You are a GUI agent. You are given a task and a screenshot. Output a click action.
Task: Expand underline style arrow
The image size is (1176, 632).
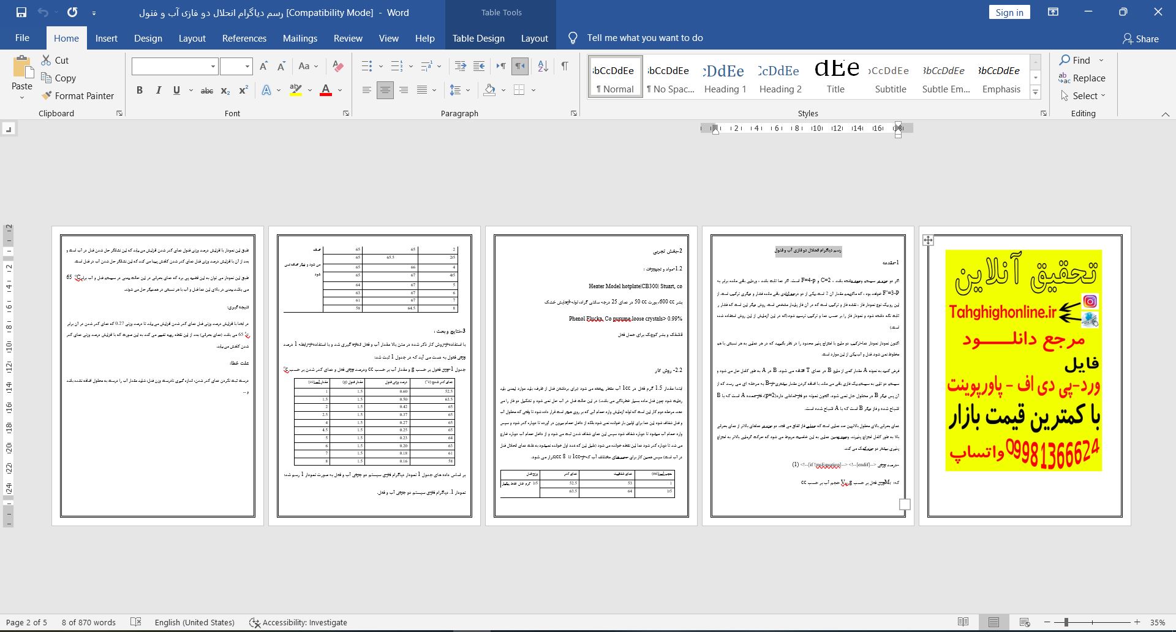pyautogui.click(x=191, y=91)
